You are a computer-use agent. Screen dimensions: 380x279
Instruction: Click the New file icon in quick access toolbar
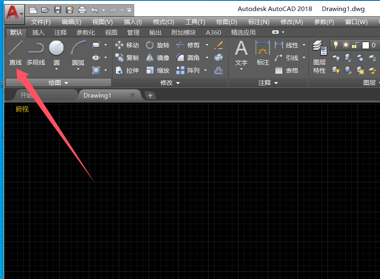[x=33, y=10]
